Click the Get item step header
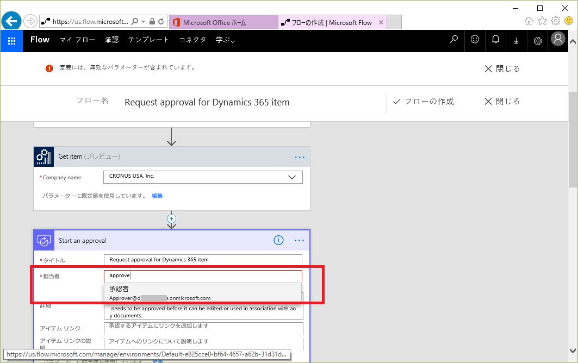 pos(172,157)
